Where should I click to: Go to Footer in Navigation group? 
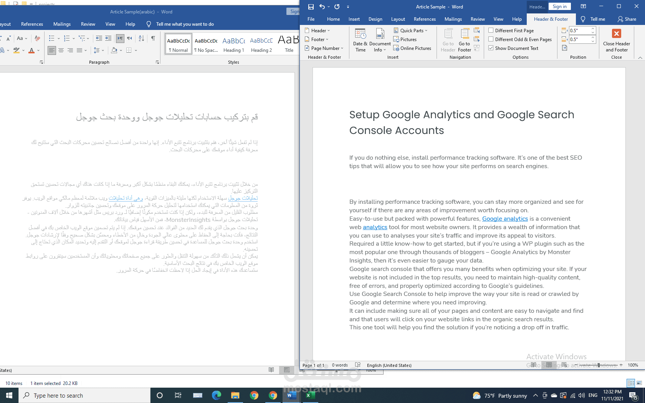[465, 40]
